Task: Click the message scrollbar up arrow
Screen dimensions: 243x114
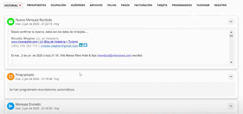Action: (231, 32)
